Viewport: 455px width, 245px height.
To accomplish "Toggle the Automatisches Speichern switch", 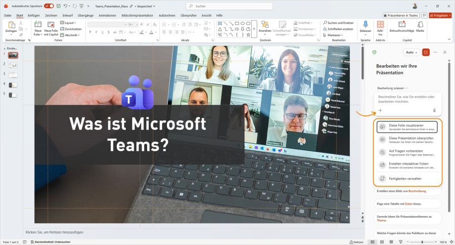I will [49, 6].
